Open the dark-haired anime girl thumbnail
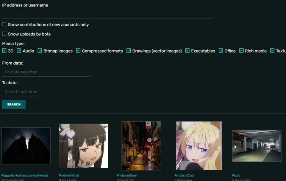Screen dimensions: 286x181 (84, 146)
